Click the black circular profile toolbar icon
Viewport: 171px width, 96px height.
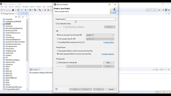click(13, 10)
